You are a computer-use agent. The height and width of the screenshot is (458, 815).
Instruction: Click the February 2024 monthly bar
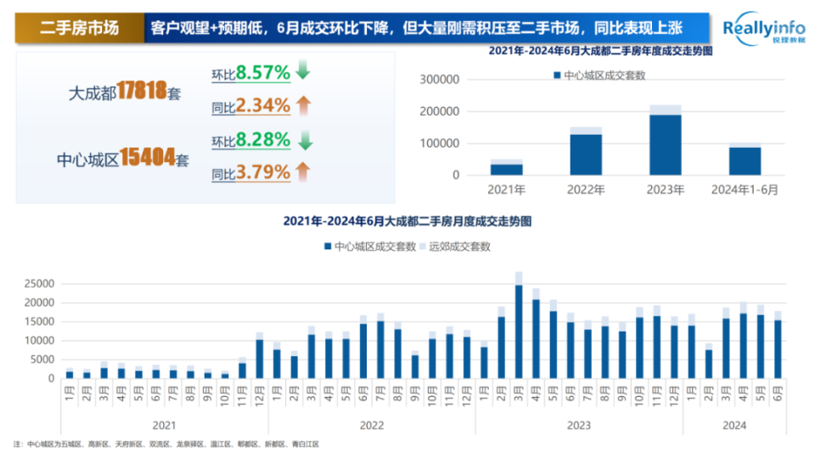click(x=708, y=361)
